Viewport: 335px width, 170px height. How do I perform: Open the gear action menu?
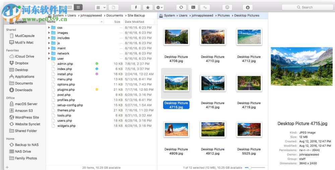coord(159,7)
